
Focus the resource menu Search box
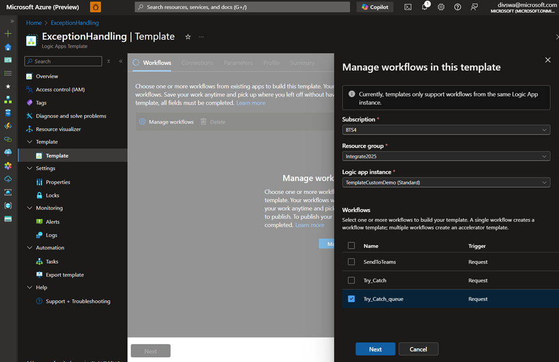(x=64, y=61)
